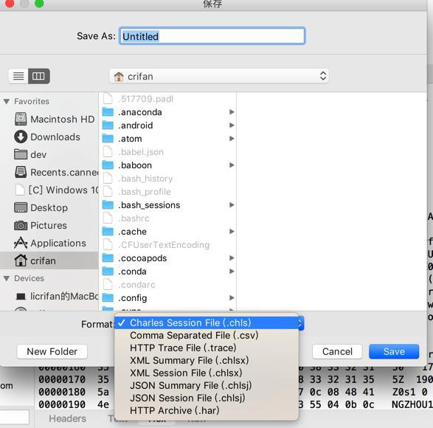Cancel the save dialog

[x=337, y=351]
